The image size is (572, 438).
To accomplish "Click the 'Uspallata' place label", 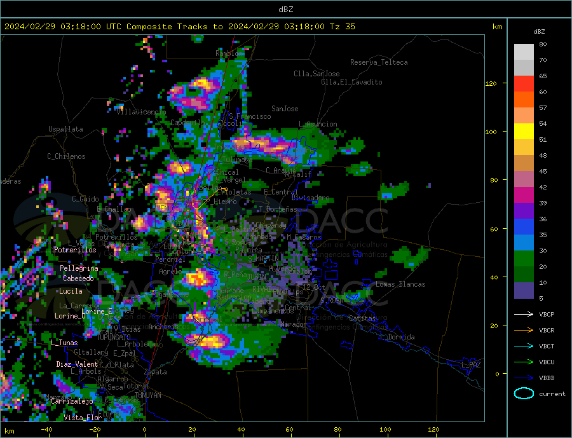I will pos(65,129).
